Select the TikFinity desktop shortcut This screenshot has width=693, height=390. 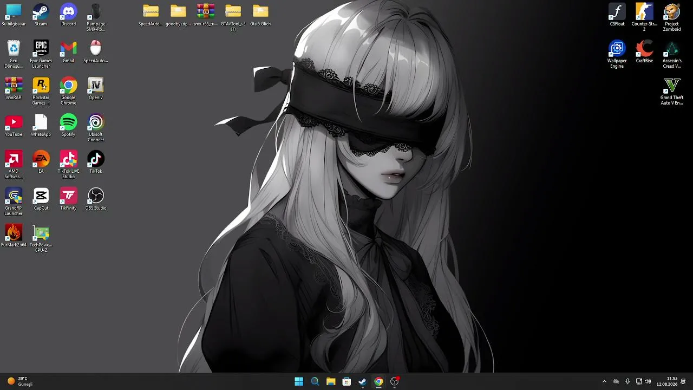coord(68,199)
